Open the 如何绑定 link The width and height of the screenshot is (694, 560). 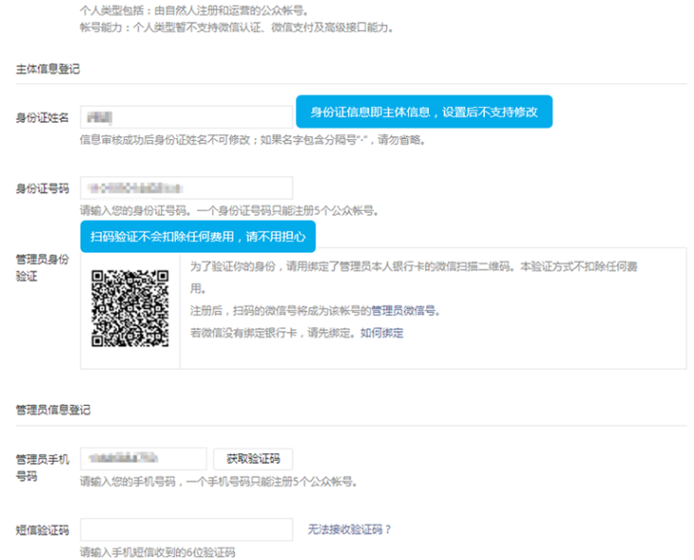[382, 333]
